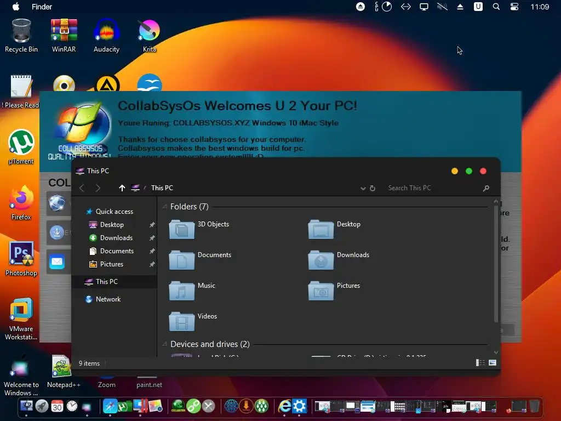Viewport: 561px width, 421px height.
Task: Click the Forward arrow in This PC window
Action: click(98, 188)
